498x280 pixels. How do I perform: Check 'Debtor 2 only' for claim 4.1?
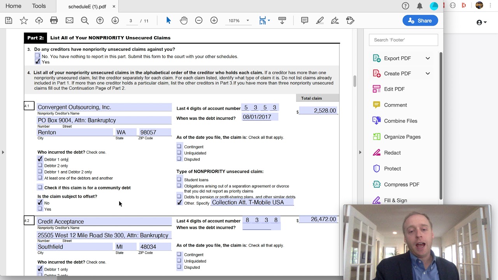click(40, 165)
